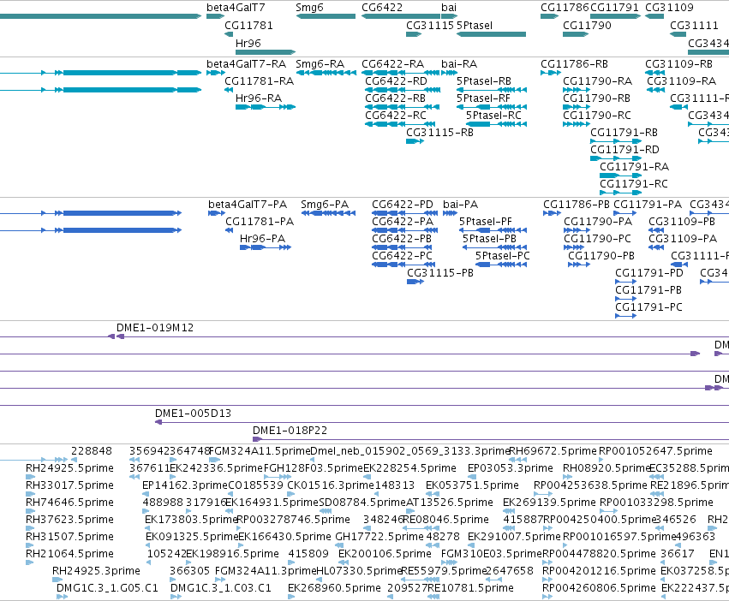Click the beta4GalT7 gene label
The image size is (729, 601).
coord(236,8)
